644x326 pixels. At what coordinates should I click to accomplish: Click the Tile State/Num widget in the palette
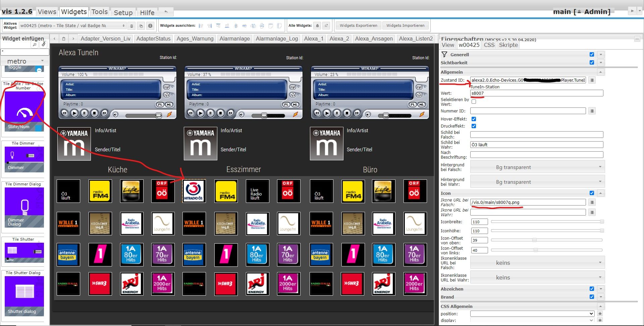[x=24, y=111]
